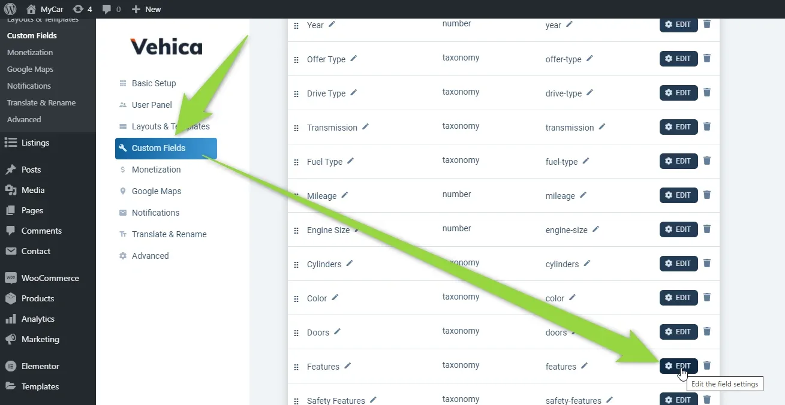Open EDIT settings for Offer Type
This screenshot has width=785, height=405.
(679, 59)
